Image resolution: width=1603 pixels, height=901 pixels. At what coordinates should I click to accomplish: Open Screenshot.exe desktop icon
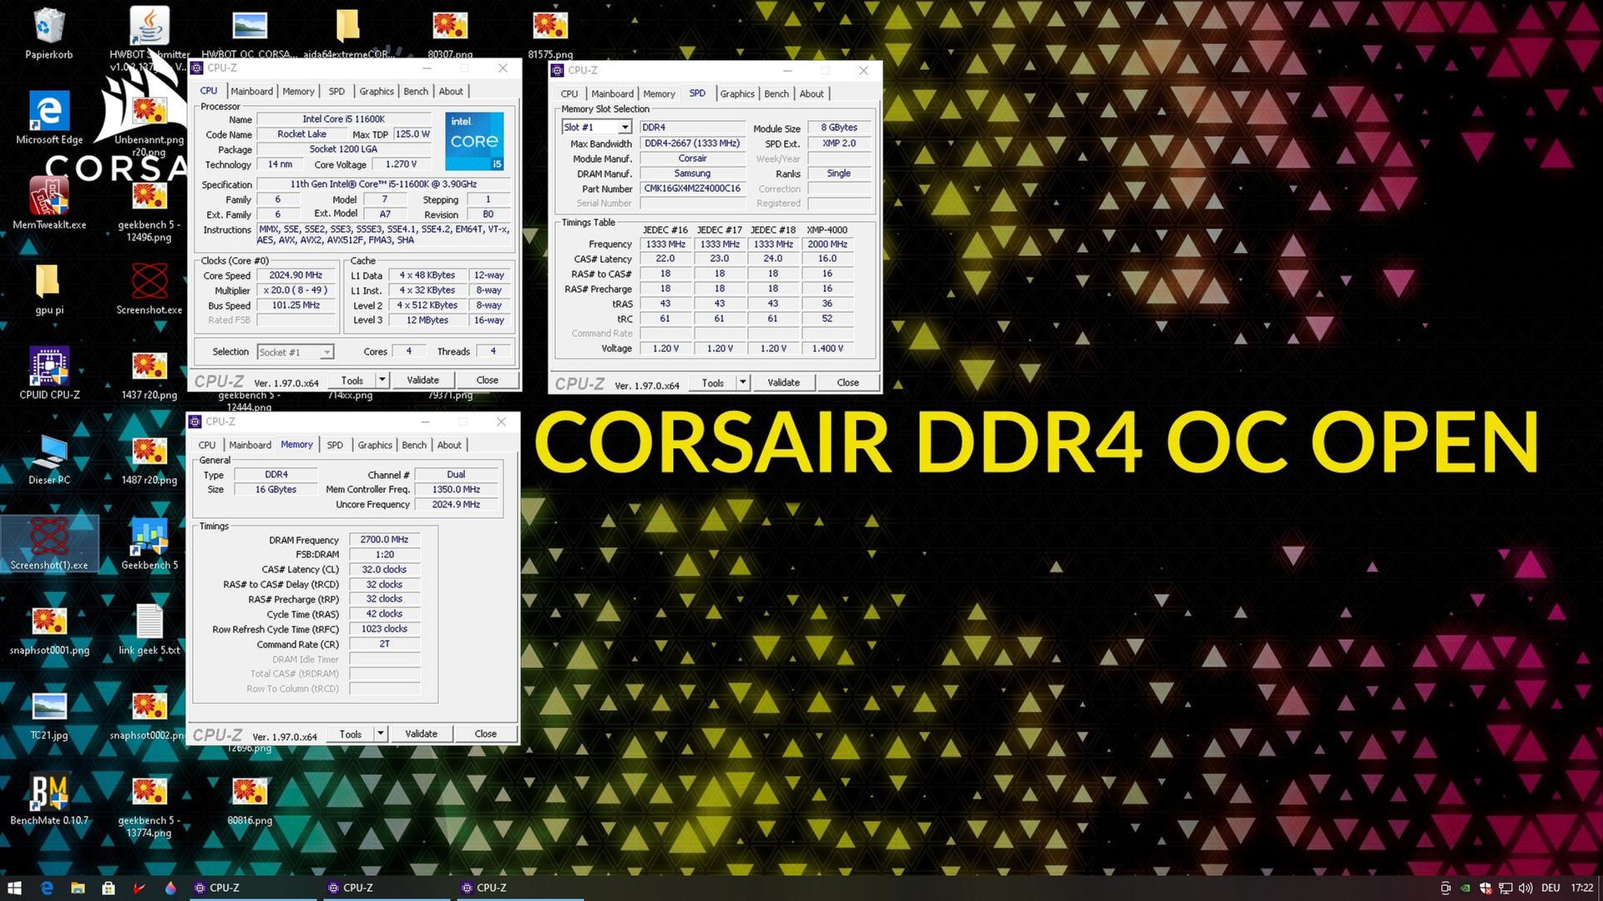pyautogui.click(x=149, y=289)
